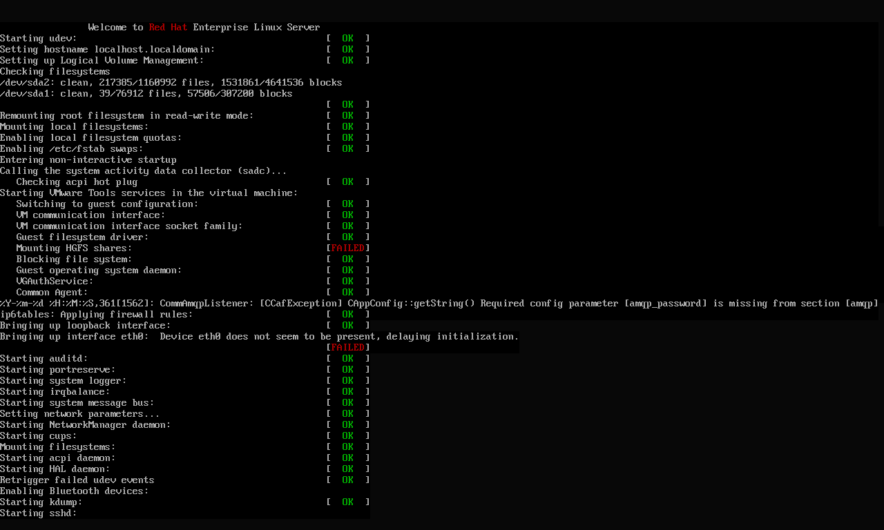Click the FAILED status below the eth0 warning
The height and width of the screenshot is (530, 884).
pyautogui.click(x=347, y=347)
